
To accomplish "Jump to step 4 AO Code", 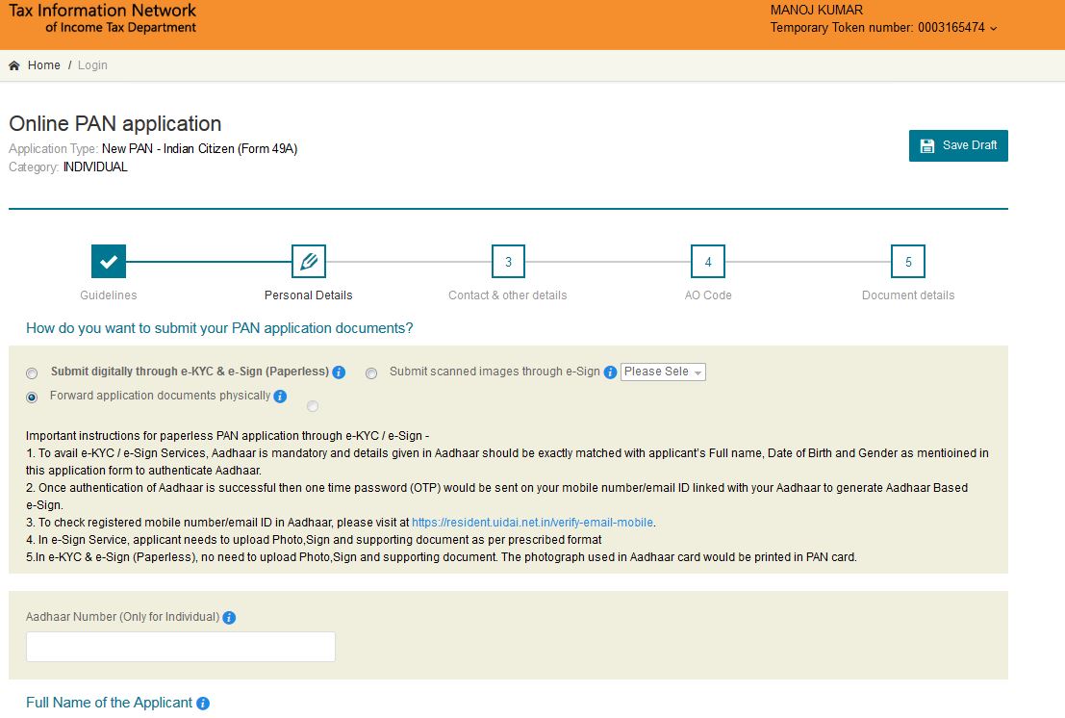I will (708, 261).
